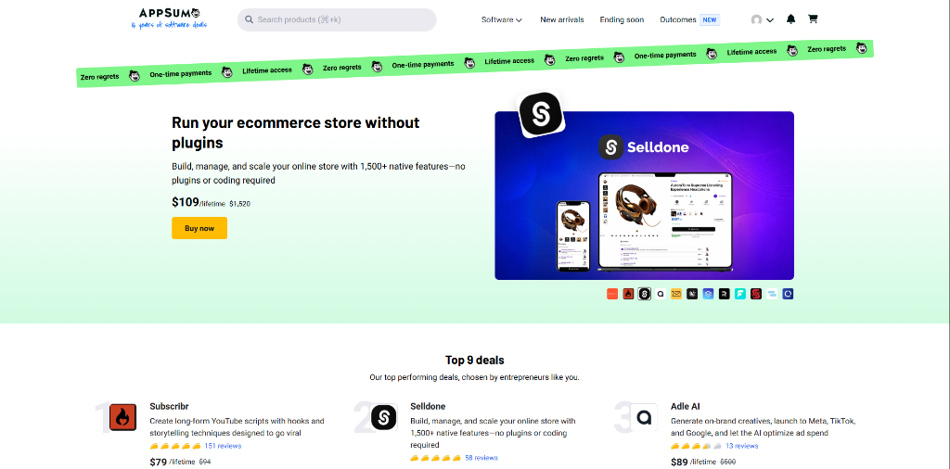This screenshot has width=950, height=469.
Task: Click the $89 /lifetime Adle AI price
Action: point(693,462)
